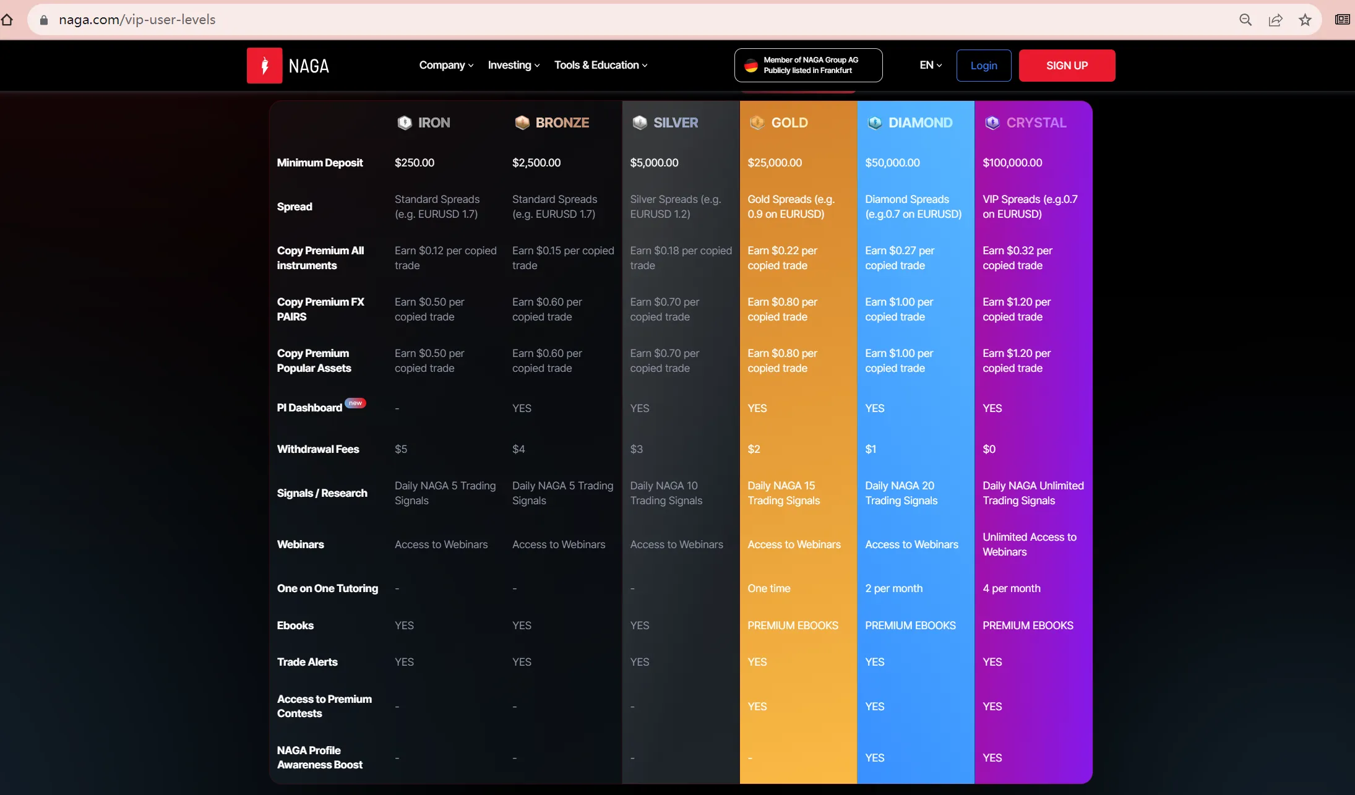Click the zoom magnifier icon in address bar
1355x795 pixels.
1245,20
